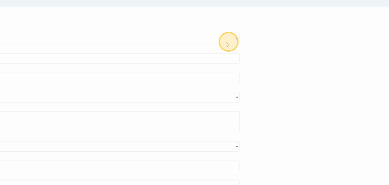This screenshot has width=389, height=185.
Task: Click the chevron arrow on the topmost dropdown
Action: 237,39
